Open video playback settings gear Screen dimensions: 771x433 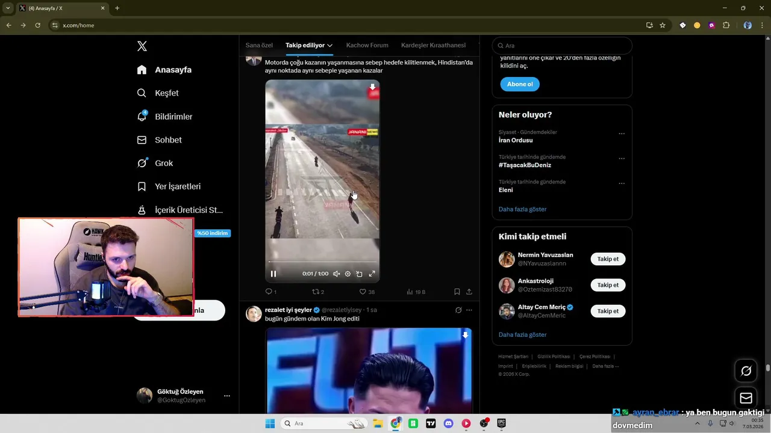[348, 274]
